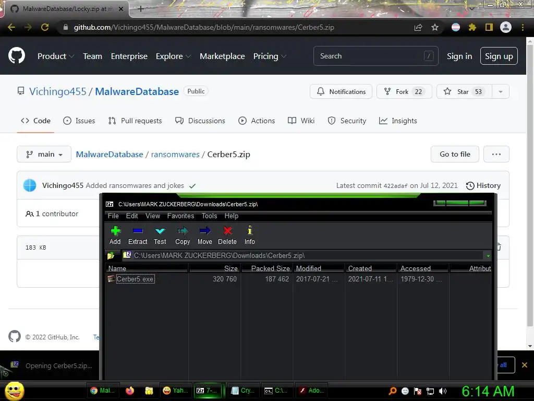
Task: Open the 7-Zip Tools menu
Action: (209, 216)
